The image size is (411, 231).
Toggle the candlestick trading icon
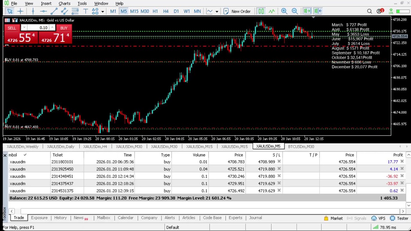point(261,11)
